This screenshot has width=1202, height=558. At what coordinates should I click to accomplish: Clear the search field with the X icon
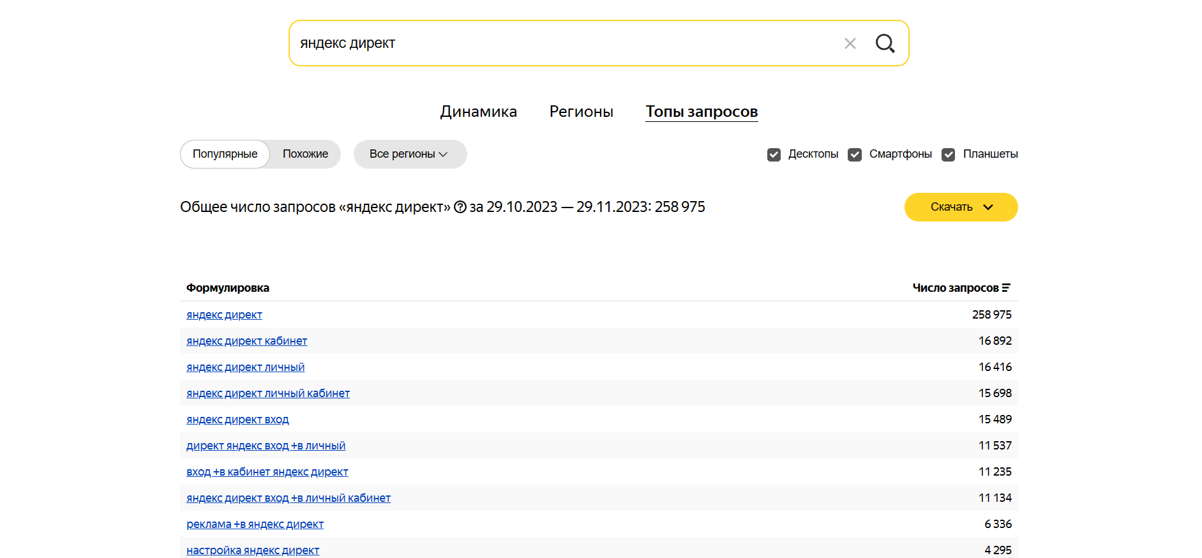point(850,43)
